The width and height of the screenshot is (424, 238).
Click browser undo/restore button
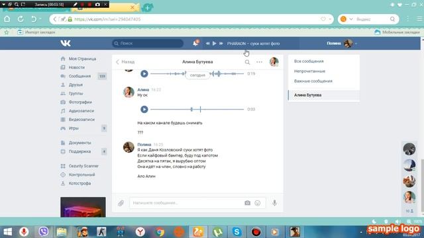(x=34, y=19)
